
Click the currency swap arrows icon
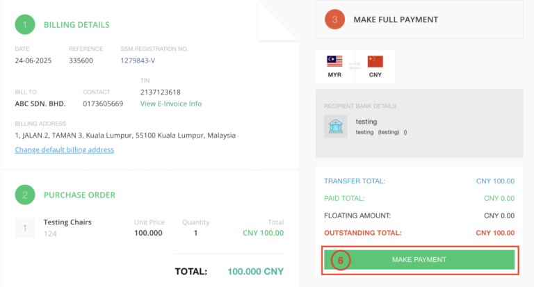pos(355,66)
